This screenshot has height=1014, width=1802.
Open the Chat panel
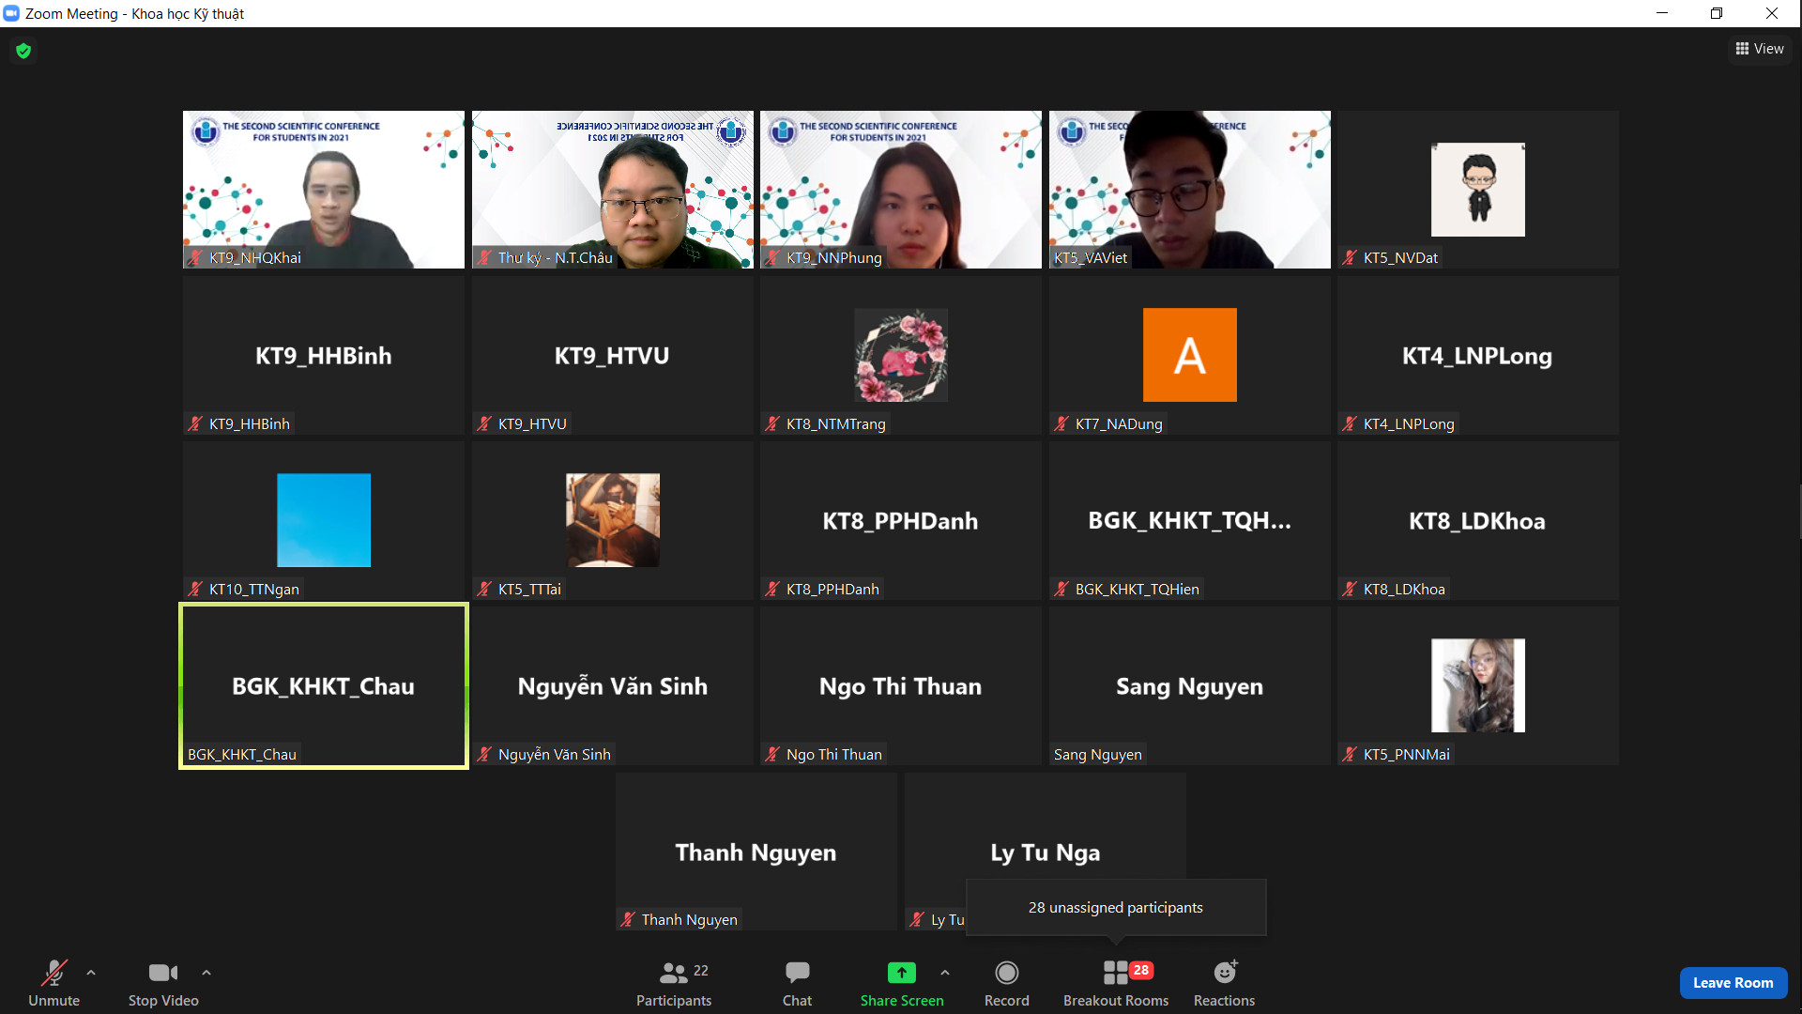click(797, 973)
